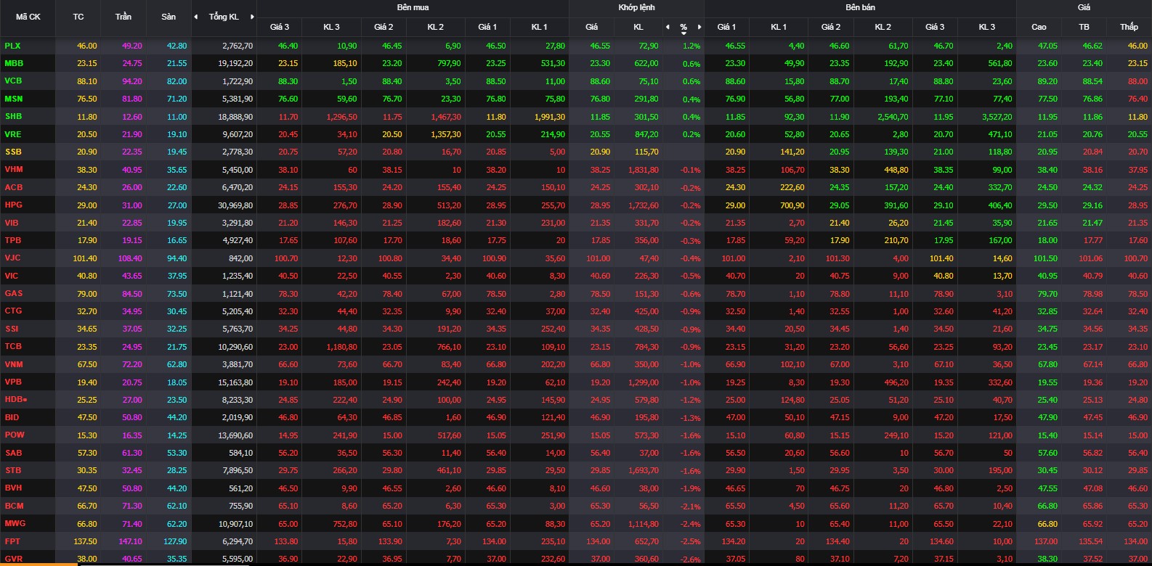Open the PLX stock symbol

[12, 46]
